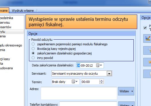Select the item ending udowana in left list

[x=6, y=68]
